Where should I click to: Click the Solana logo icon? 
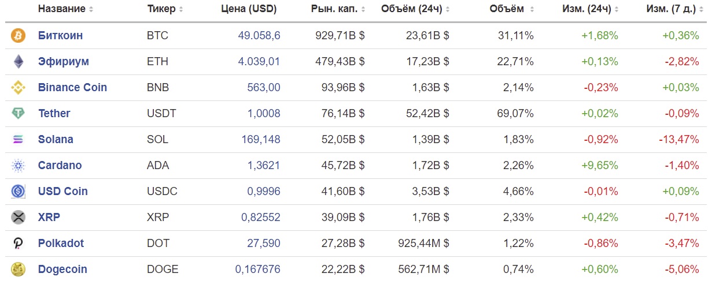(x=19, y=140)
